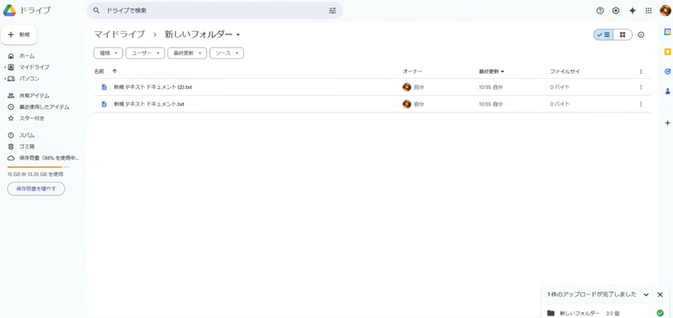Click the ファイルサイズ column header
The width and height of the screenshot is (673, 318).
pyautogui.click(x=564, y=71)
